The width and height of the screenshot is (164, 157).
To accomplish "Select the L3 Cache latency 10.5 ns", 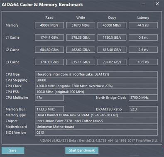I will (x=143, y=62).
